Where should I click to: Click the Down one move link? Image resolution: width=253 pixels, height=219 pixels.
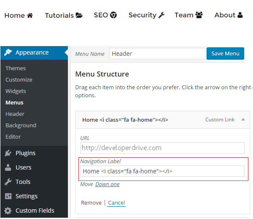(107, 184)
